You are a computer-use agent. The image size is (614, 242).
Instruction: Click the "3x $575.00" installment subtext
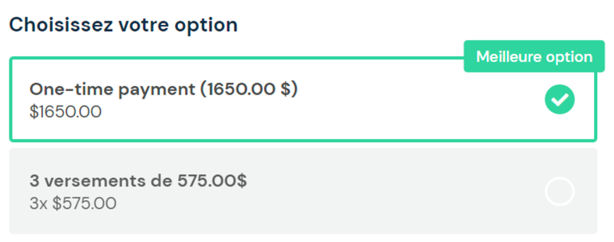[73, 203]
